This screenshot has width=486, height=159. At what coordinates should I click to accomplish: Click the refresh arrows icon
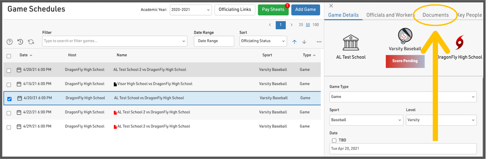[x=31, y=42]
